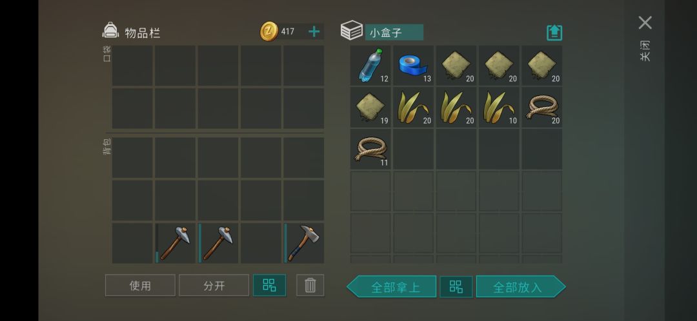Select the plant fiber stack of 10
This screenshot has width=697, height=321.
tap(499, 107)
